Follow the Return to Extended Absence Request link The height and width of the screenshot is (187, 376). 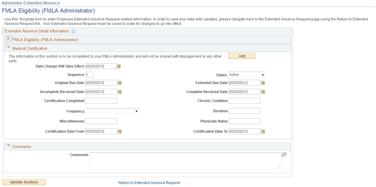[x=149, y=183]
